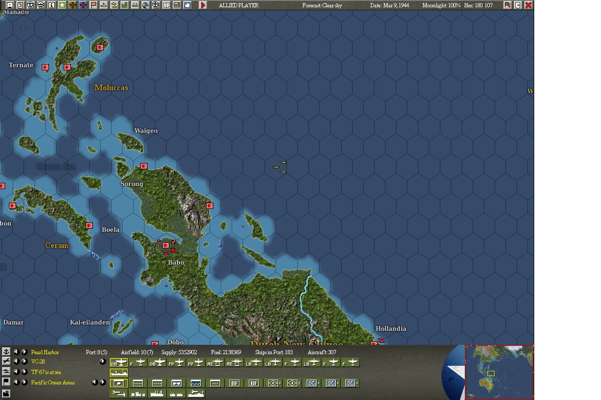Click the double yellow ships toolbar icon
Viewport: 601px width, 400px height.
coord(114,5)
